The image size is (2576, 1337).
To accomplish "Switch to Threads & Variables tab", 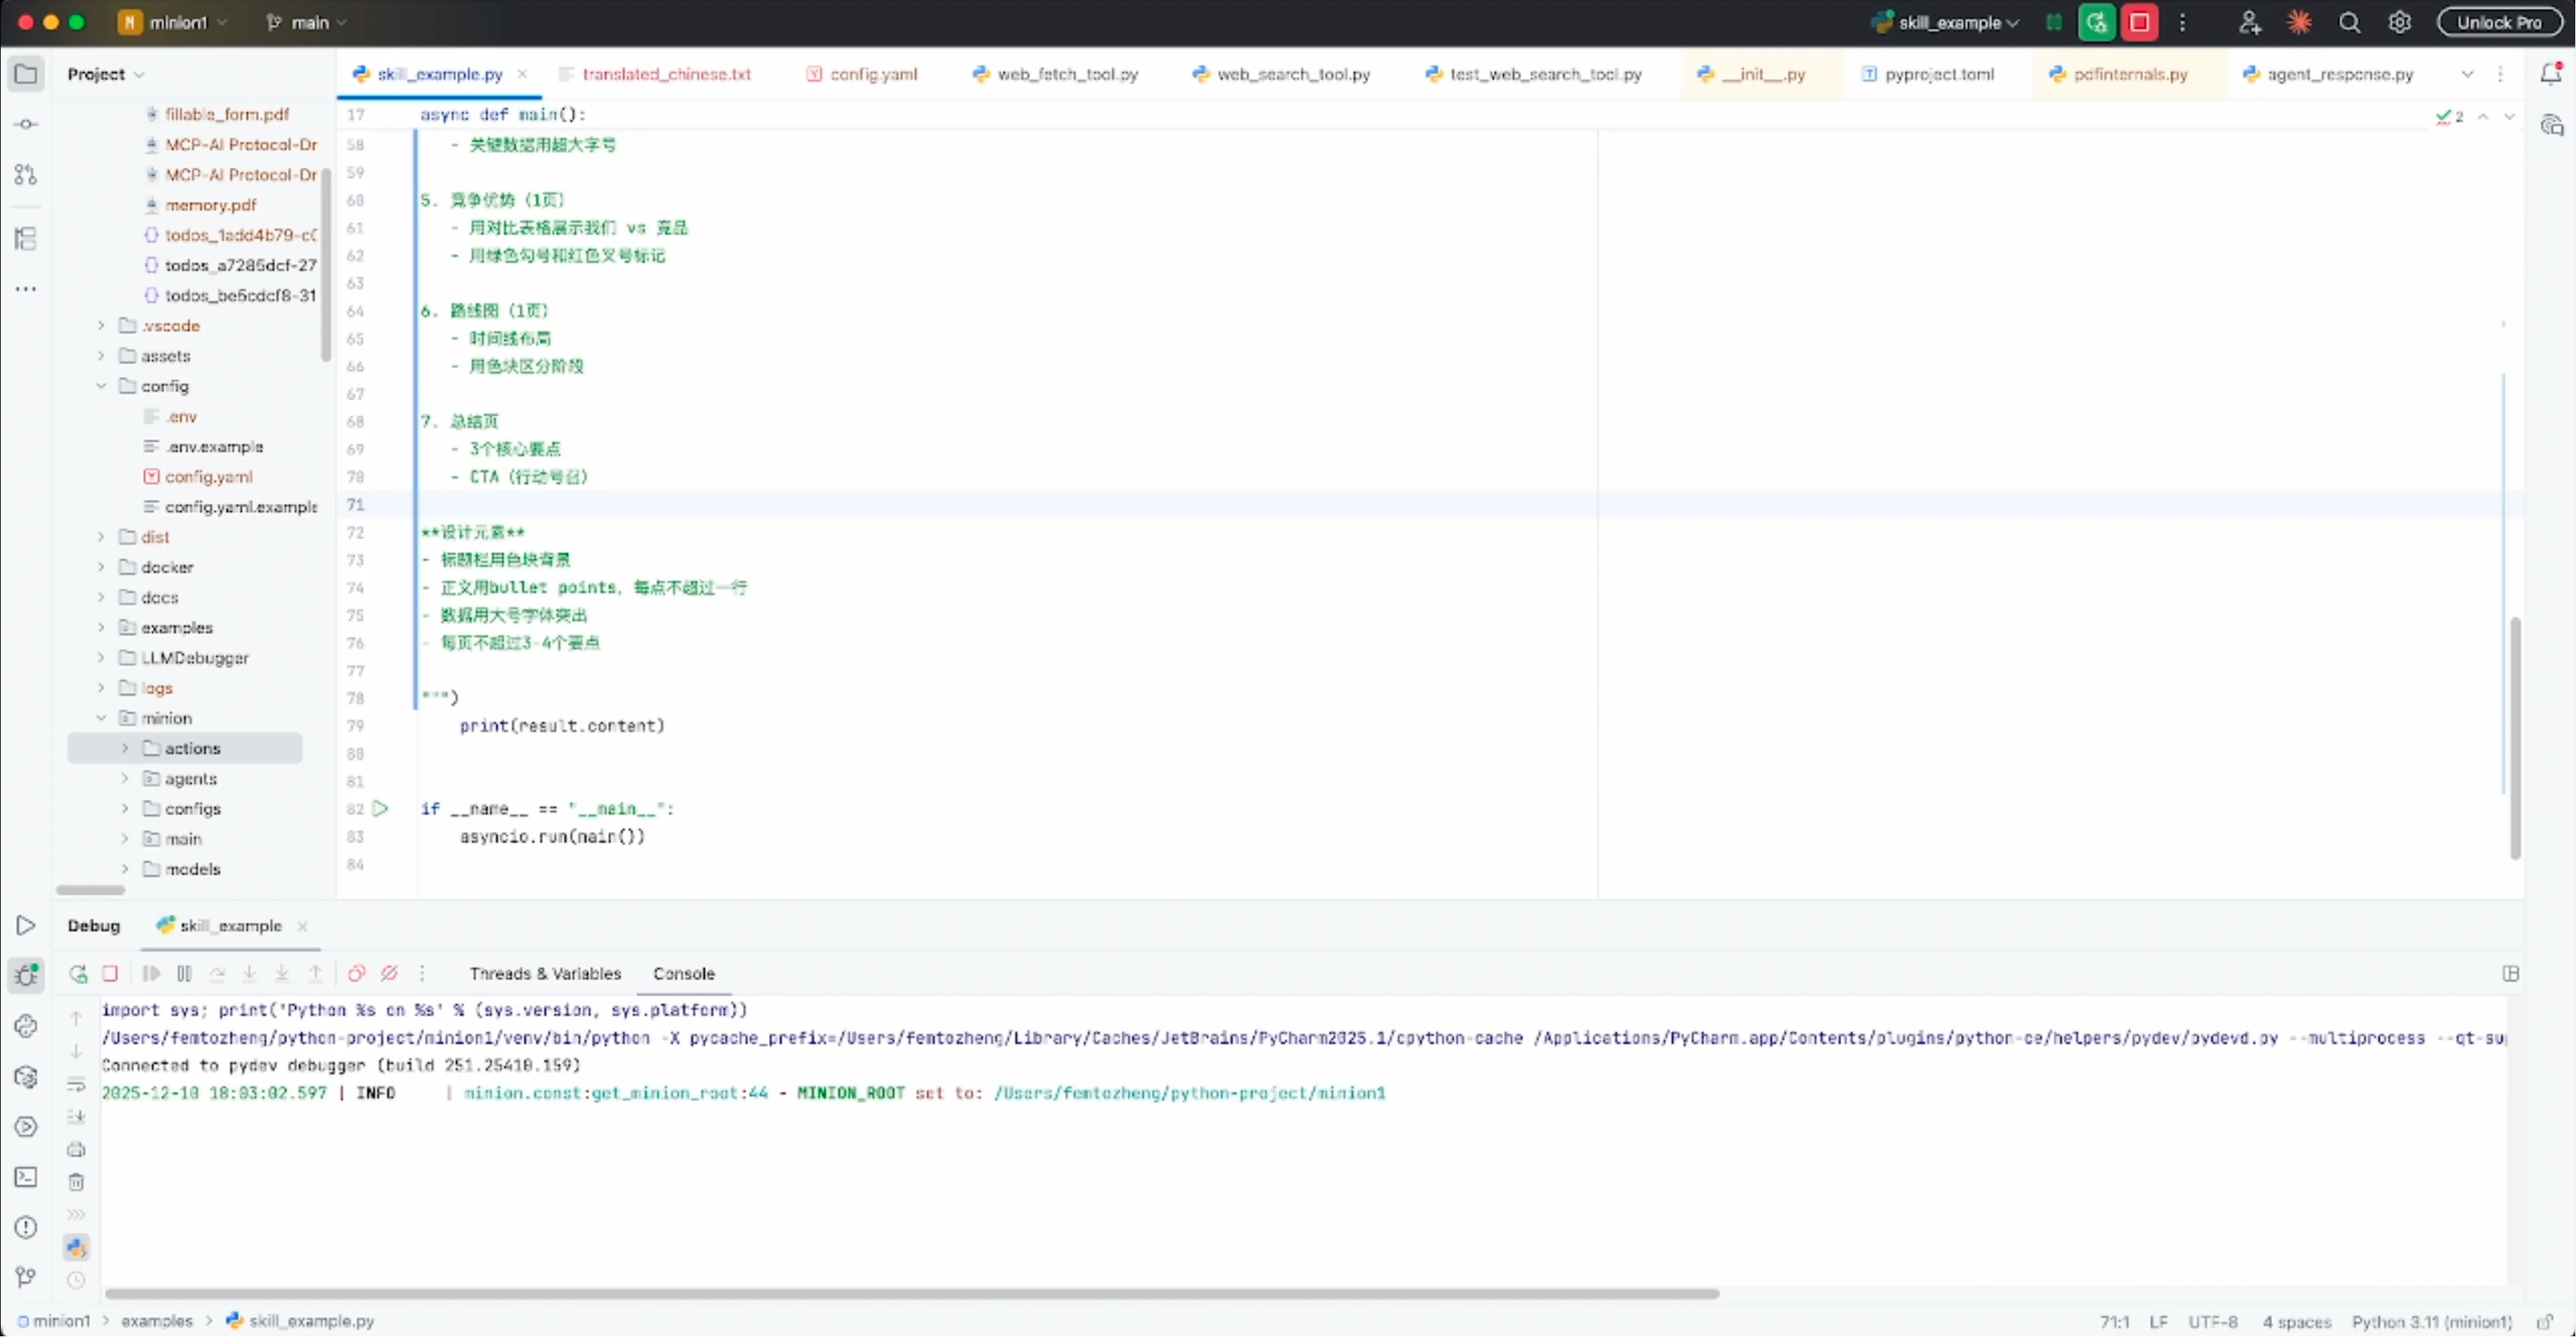I will pyautogui.click(x=545, y=973).
